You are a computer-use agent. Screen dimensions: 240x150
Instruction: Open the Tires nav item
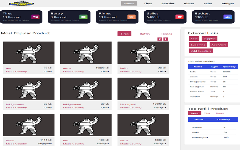(x=148, y=3)
